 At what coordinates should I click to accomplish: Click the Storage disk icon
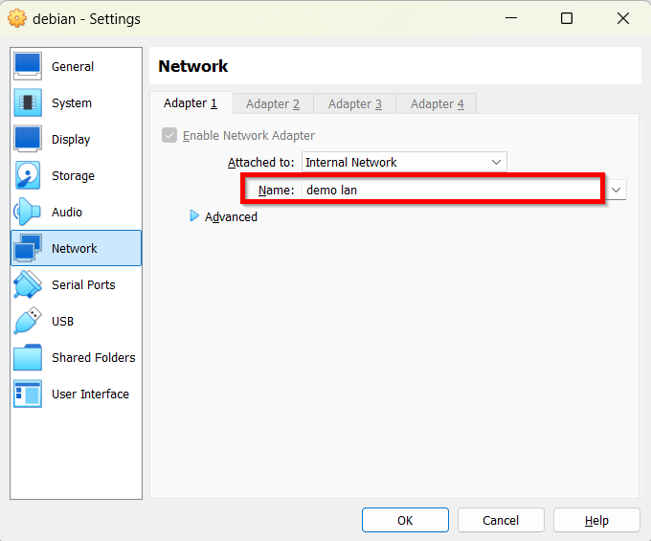[x=28, y=175]
